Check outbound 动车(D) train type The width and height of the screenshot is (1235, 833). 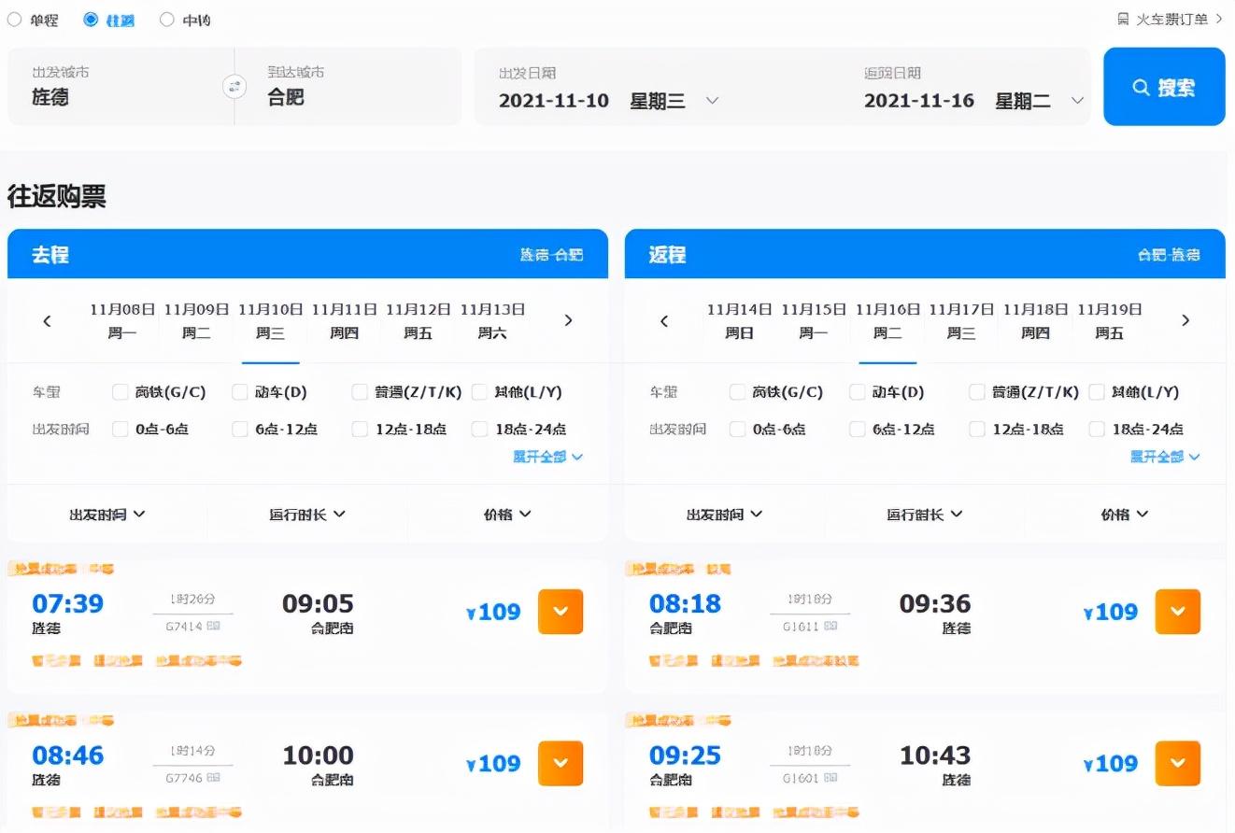tap(240, 392)
